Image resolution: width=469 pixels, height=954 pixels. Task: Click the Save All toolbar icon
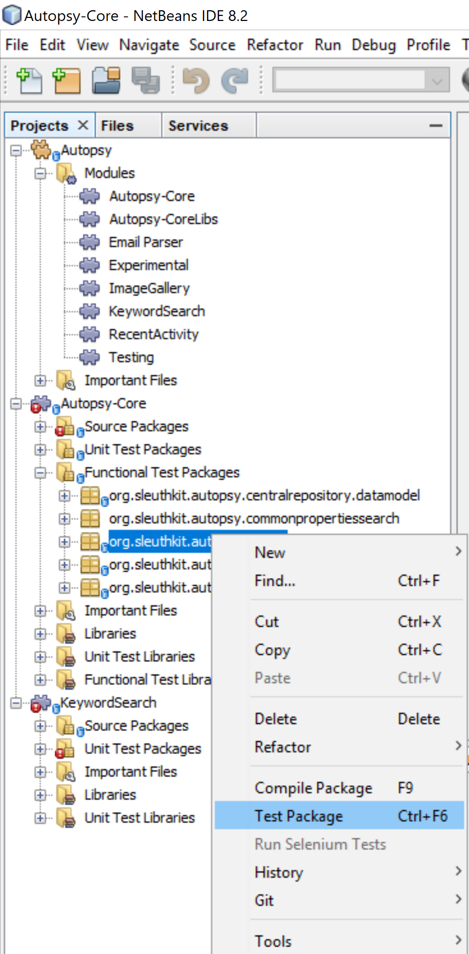pyautogui.click(x=145, y=81)
